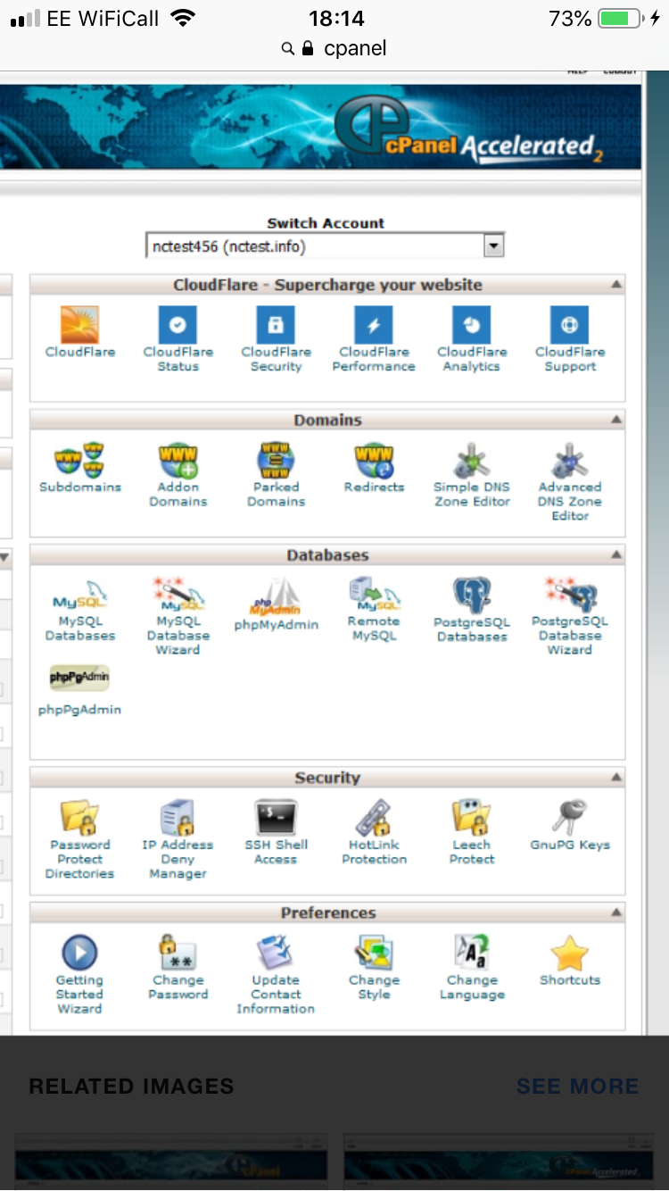669x1191 pixels.
Task: Open HotLink Protection
Action: point(374,818)
